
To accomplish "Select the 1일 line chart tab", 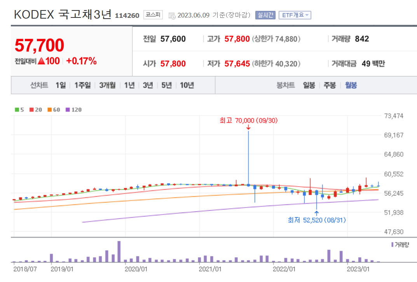I will point(61,85).
